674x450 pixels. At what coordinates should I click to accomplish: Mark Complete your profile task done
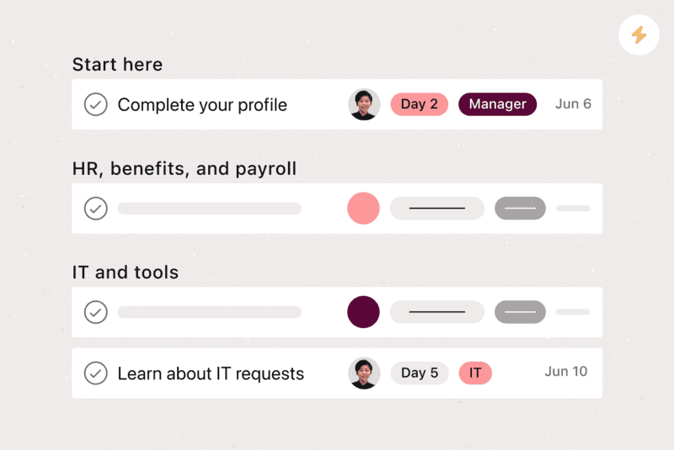[x=95, y=104]
